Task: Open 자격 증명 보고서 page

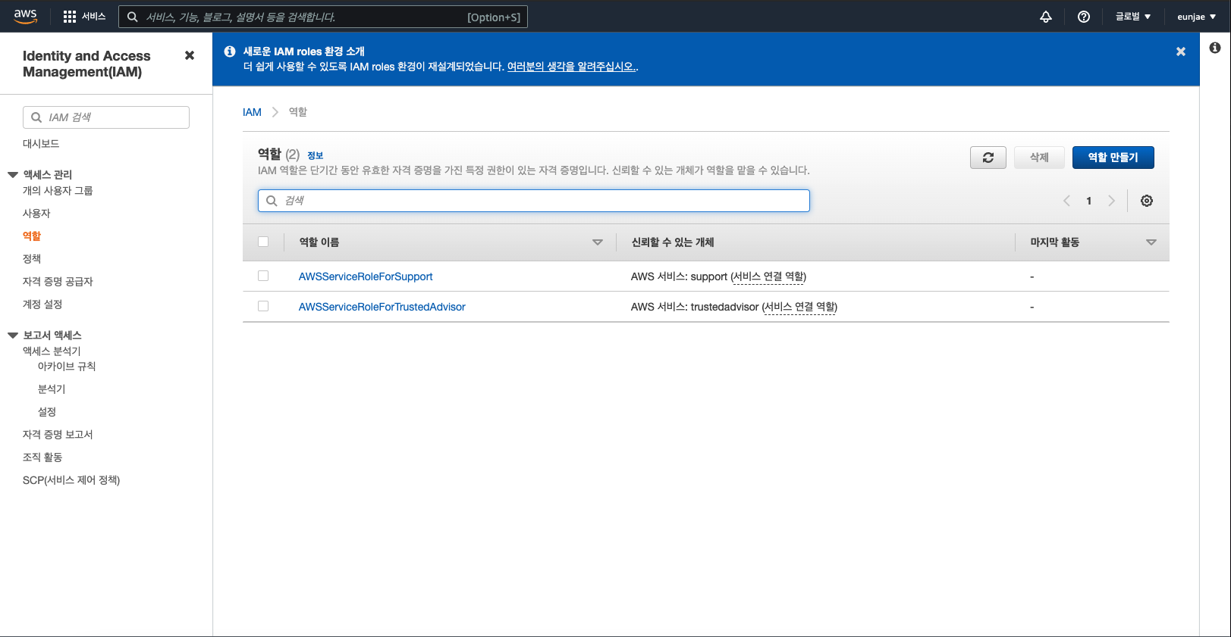Action: pos(58,435)
